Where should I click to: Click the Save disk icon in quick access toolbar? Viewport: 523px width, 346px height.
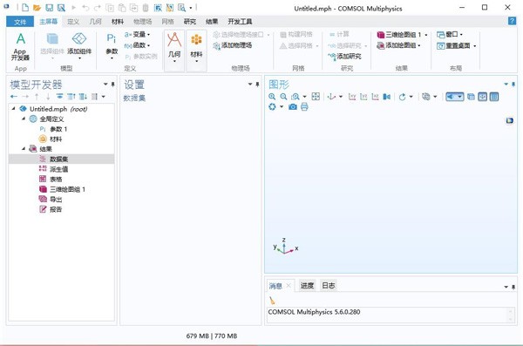tap(49, 7)
